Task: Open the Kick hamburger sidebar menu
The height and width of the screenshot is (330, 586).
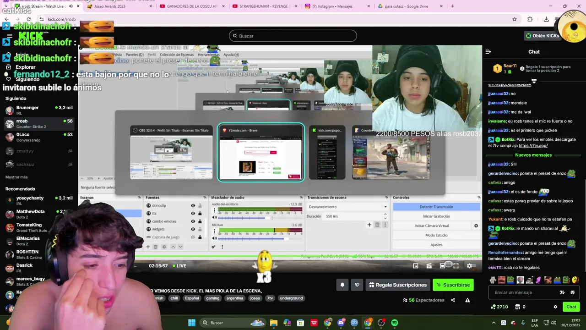Action: pos(10,36)
